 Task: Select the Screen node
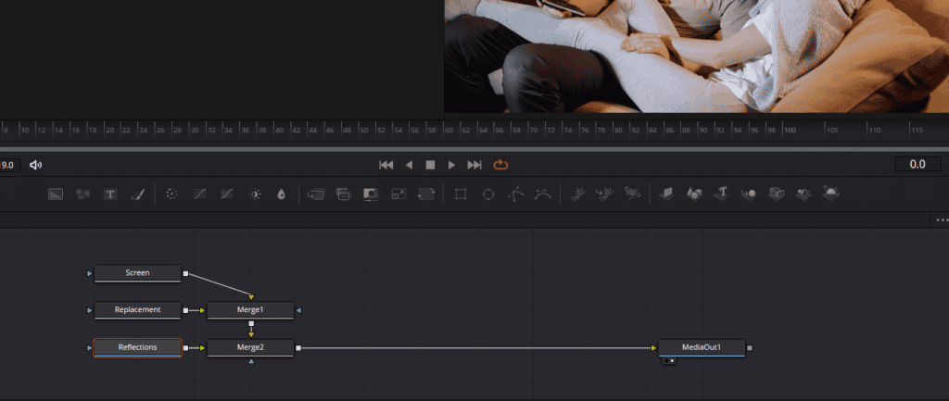[x=137, y=273]
